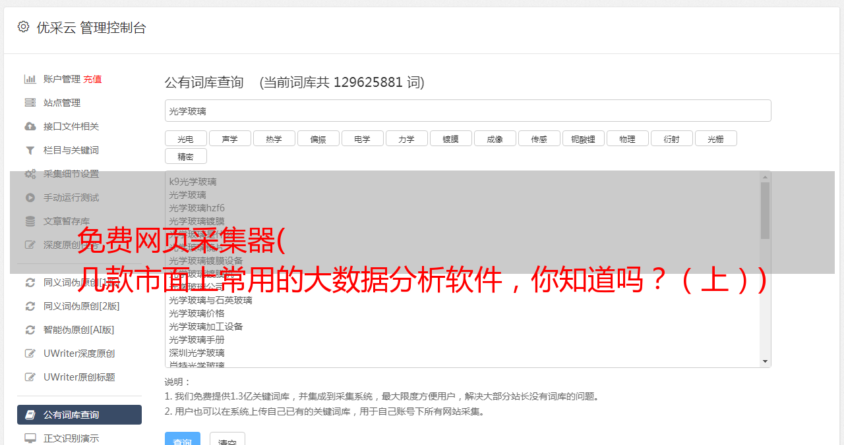The width and height of the screenshot is (844, 445).
Task: Click the 光电 tag button
Action: 186,138
